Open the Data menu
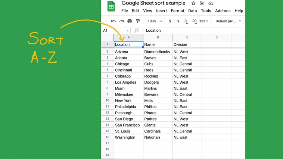The height and width of the screenshot is (159, 283). pyautogui.click(x=192, y=11)
